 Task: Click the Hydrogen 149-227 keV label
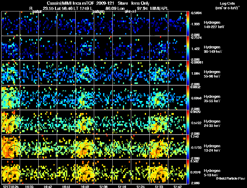pyautogui.click(x=214, y=25)
